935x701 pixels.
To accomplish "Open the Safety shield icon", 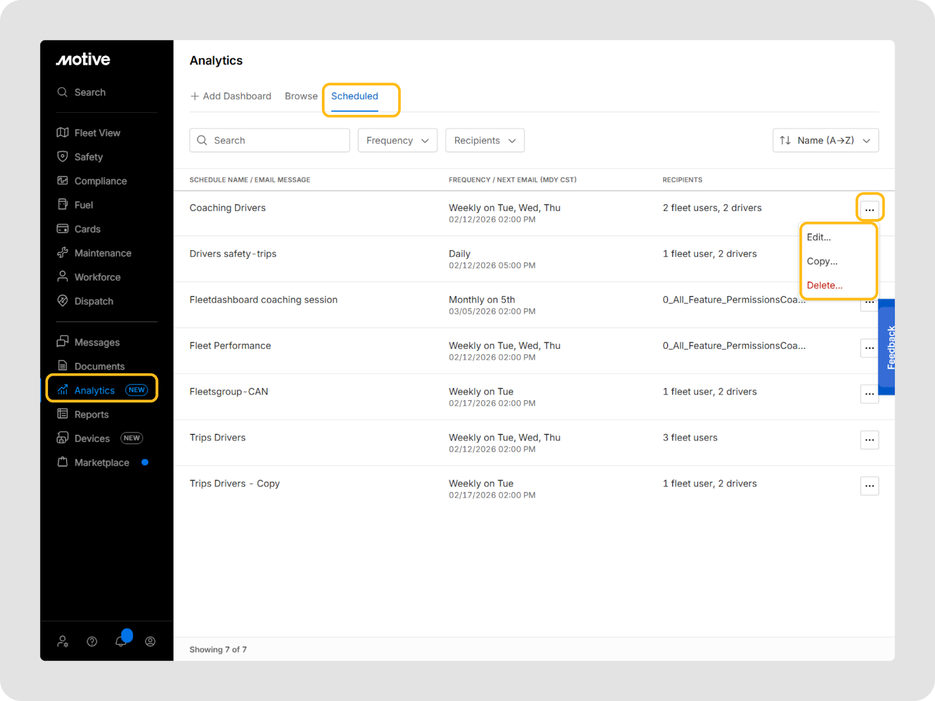I will click(x=63, y=157).
